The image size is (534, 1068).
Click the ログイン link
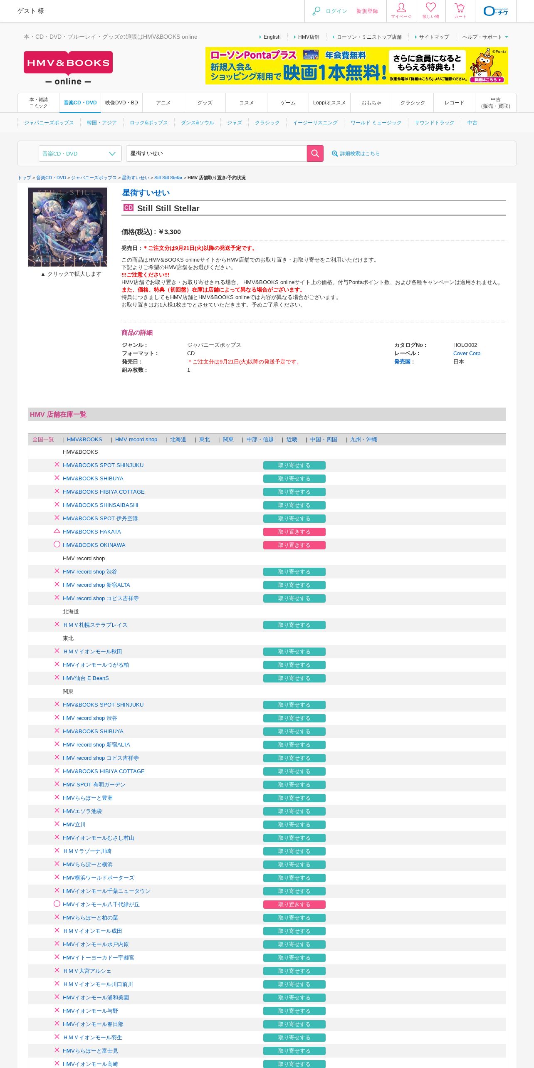click(x=336, y=11)
